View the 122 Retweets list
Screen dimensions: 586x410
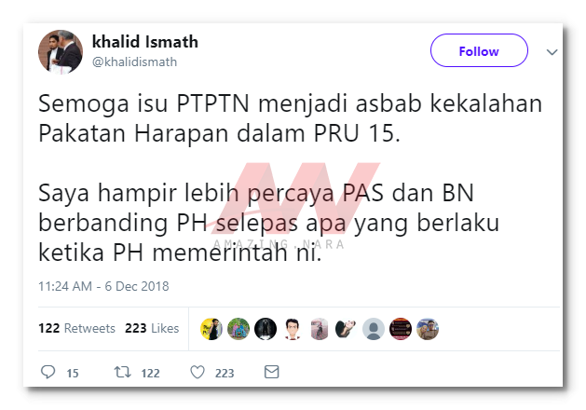point(76,328)
